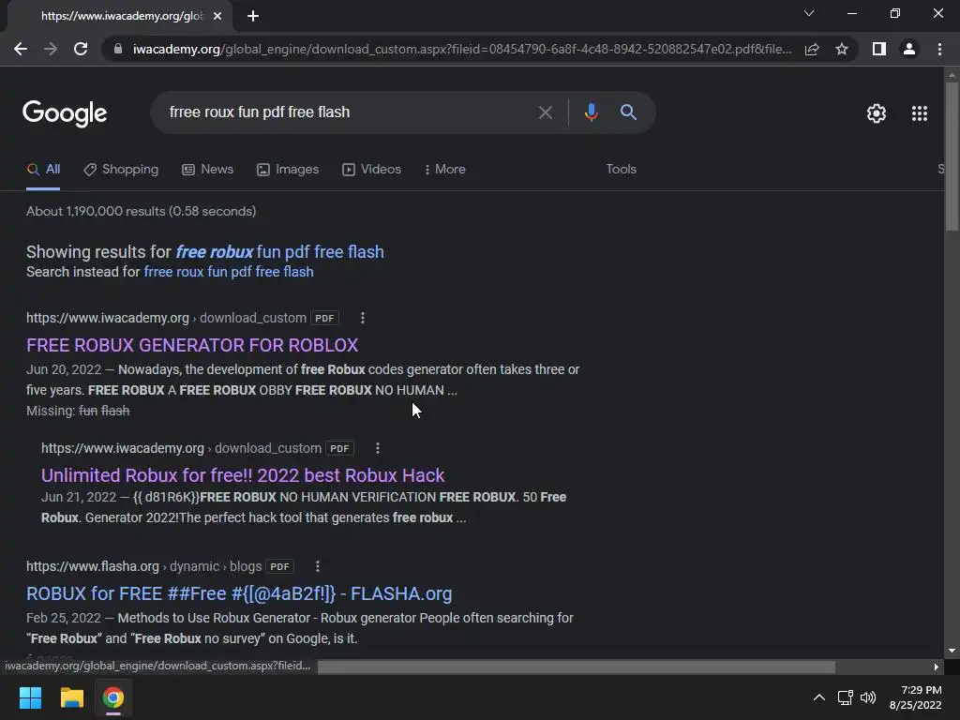Viewport: 960px width, 720px height.
Task: Open the FREE ROBUX GENERATOR FOR ROBLOX result
Action: click(192, 345)
